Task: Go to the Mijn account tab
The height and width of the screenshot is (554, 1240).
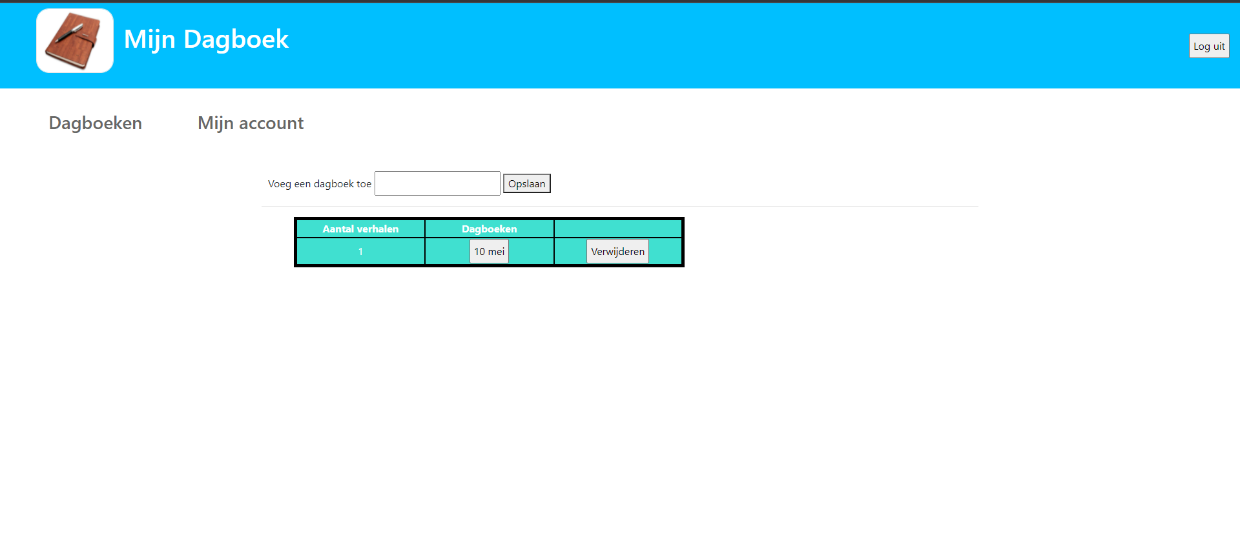Action: tap(251, 123)
